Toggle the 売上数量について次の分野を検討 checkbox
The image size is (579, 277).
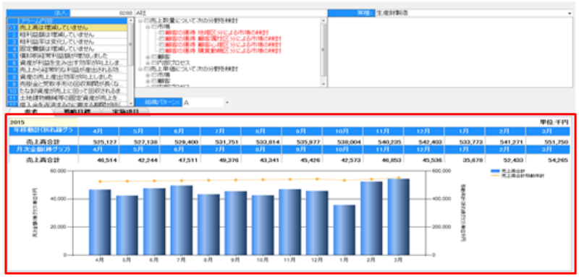coord(147,21)
